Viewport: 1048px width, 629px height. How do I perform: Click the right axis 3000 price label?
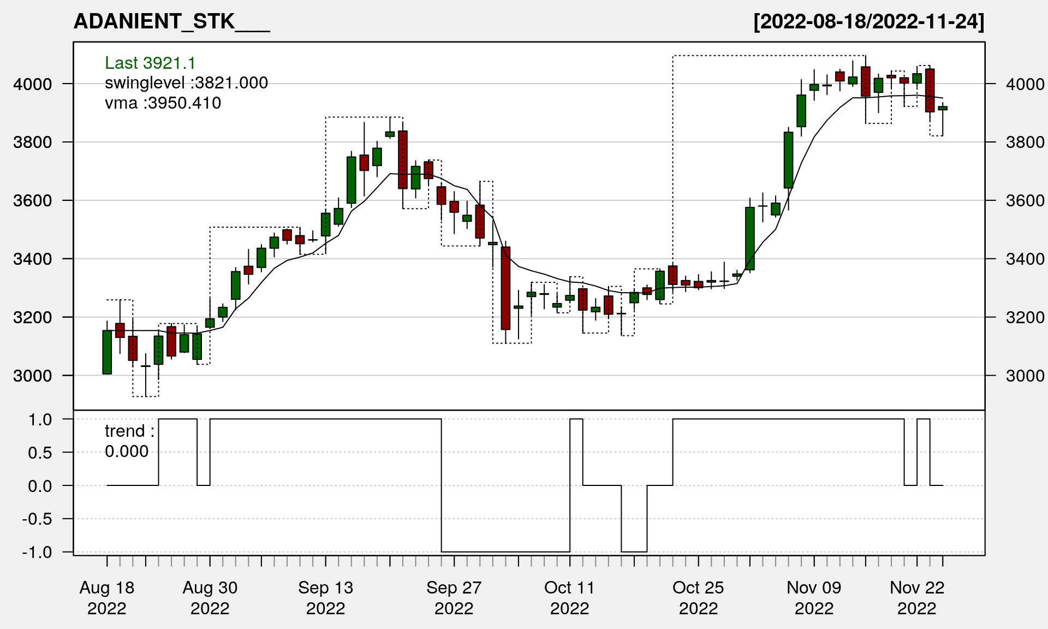coord(1025,376)
